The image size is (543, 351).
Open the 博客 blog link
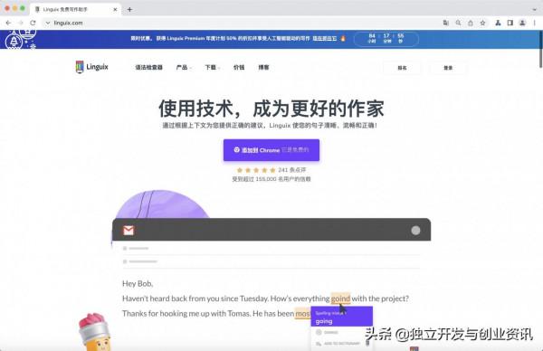click(263, 67)
